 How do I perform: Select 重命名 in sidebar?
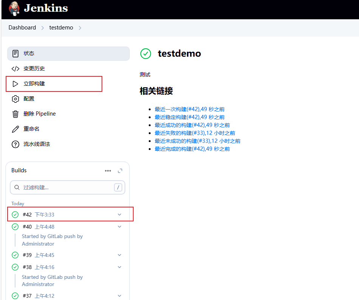[31, 129]
